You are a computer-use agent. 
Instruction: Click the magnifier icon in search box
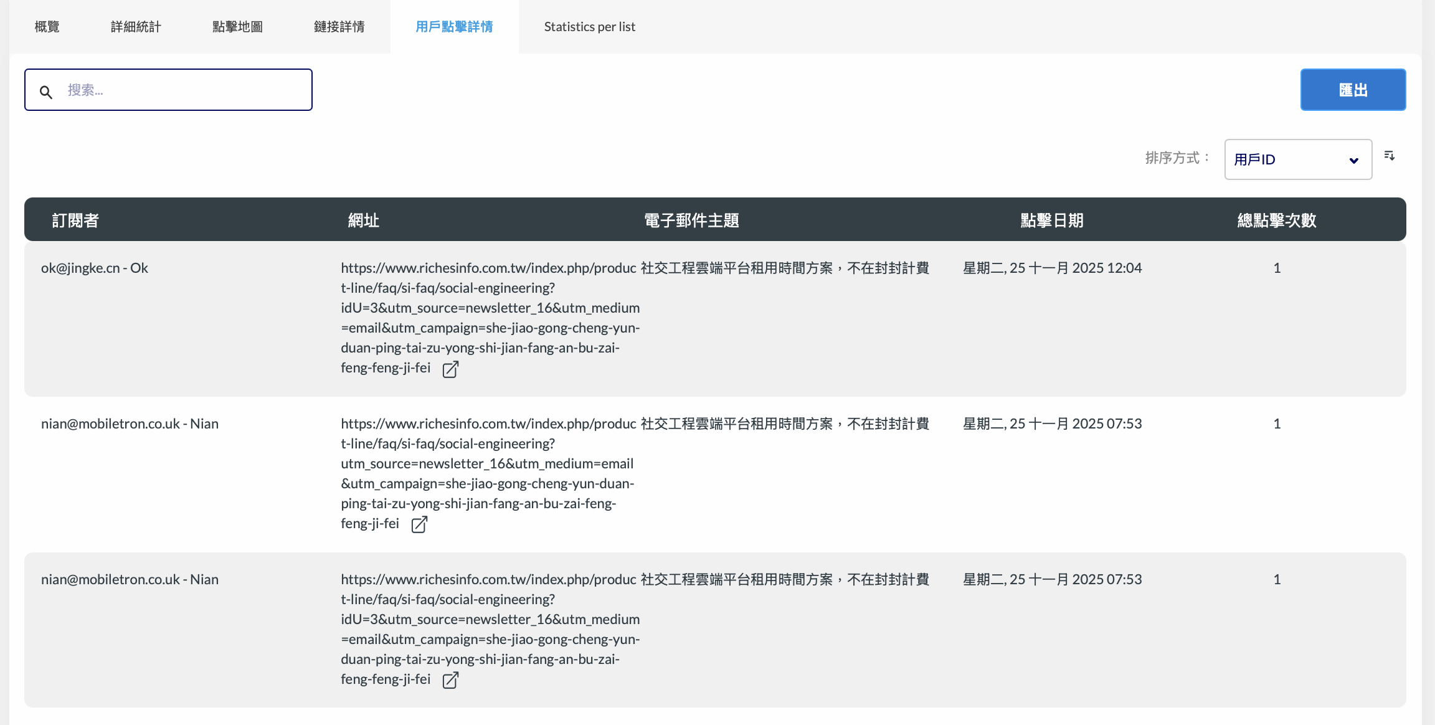tap(46, 92)
